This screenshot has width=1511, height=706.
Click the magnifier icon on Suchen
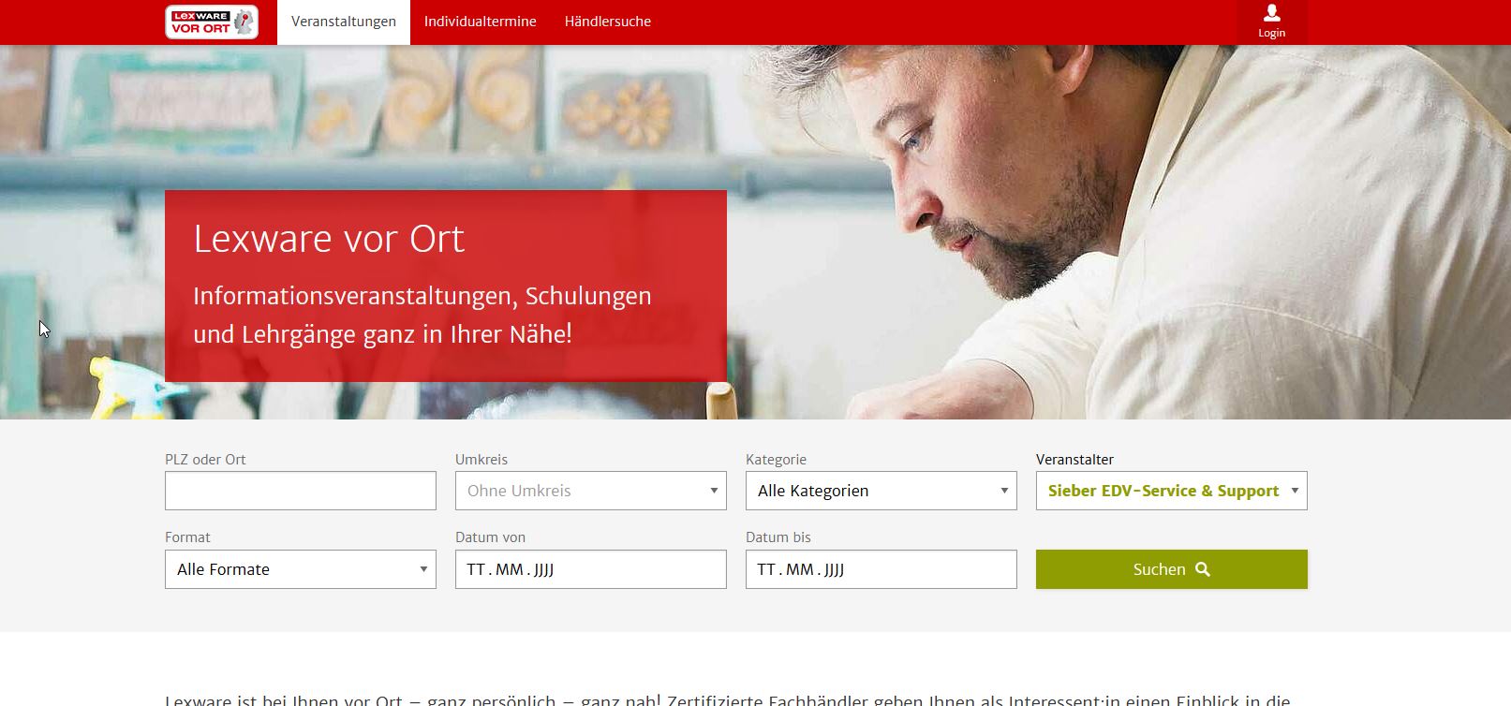(x=1203, y=569)
